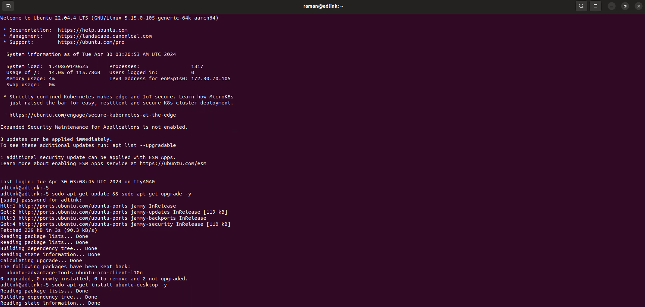Click the Usage of / 14.0% line
The height and width of the screenshot is (307, 645).
pyautogui.click(x=53, y=72)
